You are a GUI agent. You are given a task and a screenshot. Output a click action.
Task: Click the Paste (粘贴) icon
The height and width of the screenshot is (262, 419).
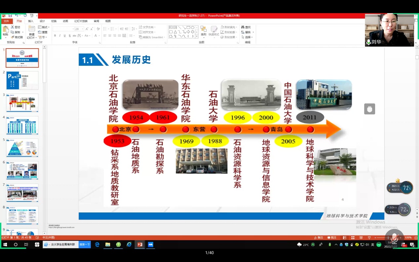pyautogui.click(x=5, y=30)
